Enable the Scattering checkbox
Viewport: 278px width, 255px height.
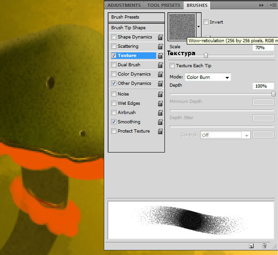tap(114, 46)
